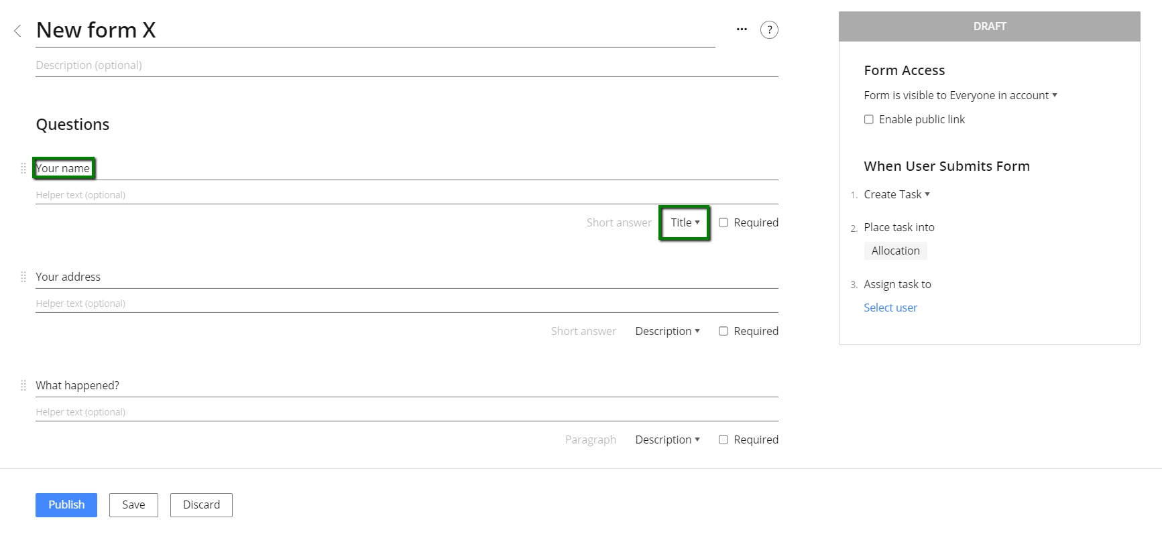The height and width of the screenshot is (534, 1162).
Task: Open the three-dot more options menu
Action: [x=742, y=29]
